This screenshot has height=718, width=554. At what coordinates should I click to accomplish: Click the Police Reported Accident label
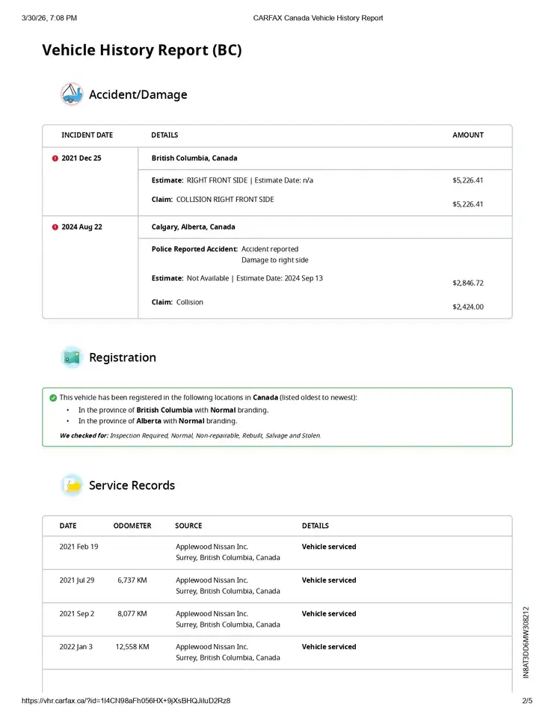pyautogui.click(x=194, y=249)
